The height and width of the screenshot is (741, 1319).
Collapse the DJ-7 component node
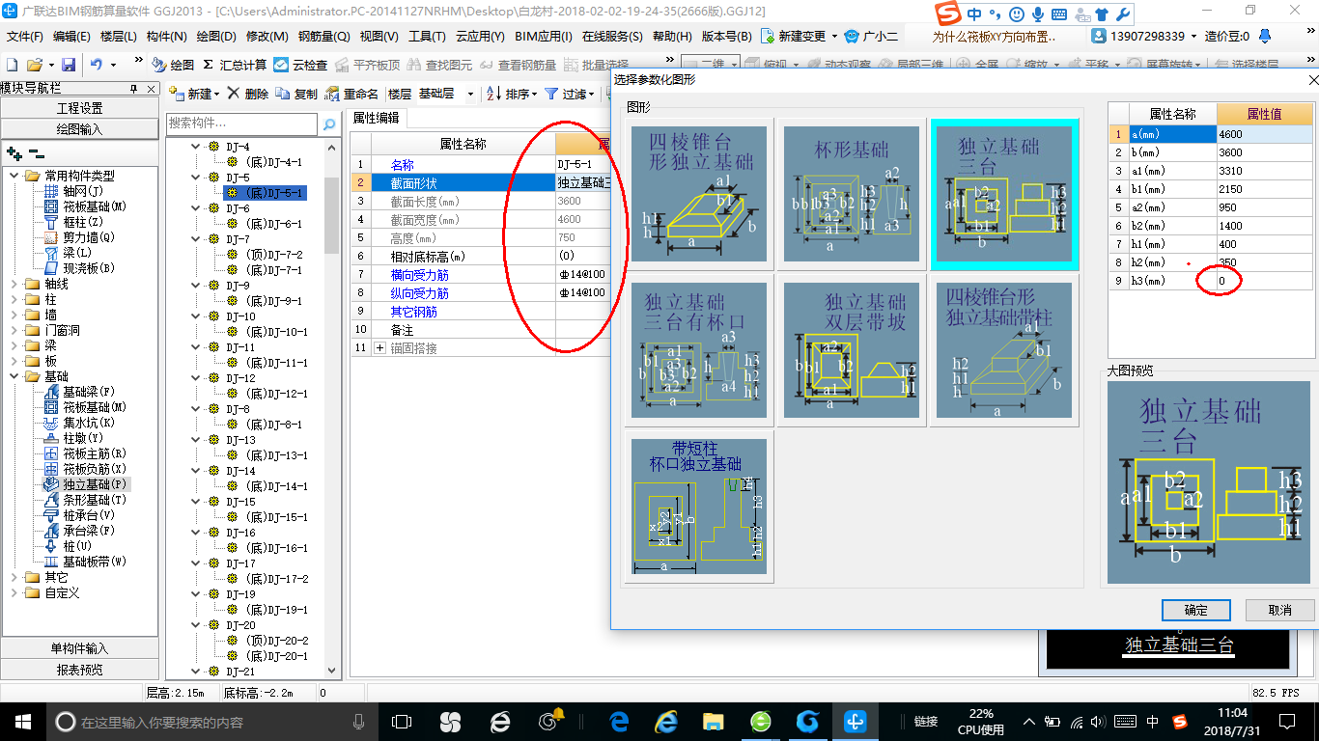(196, 239)
